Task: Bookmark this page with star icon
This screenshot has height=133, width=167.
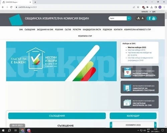Action: tap(138, 7)
